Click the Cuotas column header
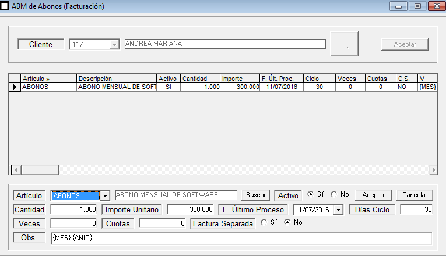 [x=381, y=79]
